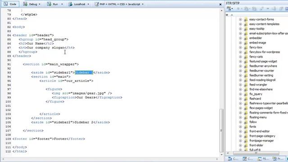Image resolution: width=288 pixels, height=162 pixels.
Task: Click the fonts folder icon
Action: coord(246,126)
